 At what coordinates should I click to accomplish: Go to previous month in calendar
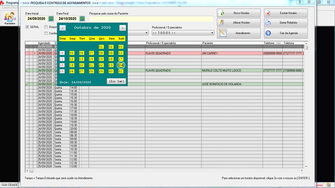pyautogui.click(x=62, y=28)
